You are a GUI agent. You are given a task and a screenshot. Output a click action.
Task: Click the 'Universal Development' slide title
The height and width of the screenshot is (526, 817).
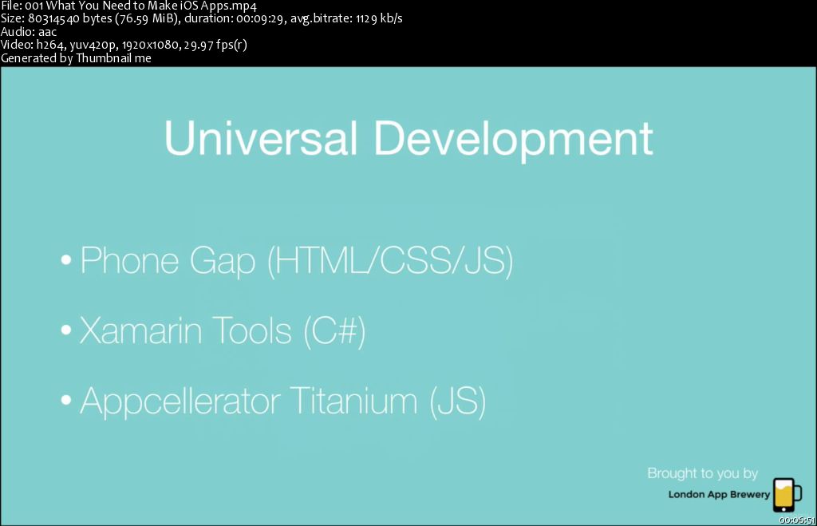click(408, 139)
